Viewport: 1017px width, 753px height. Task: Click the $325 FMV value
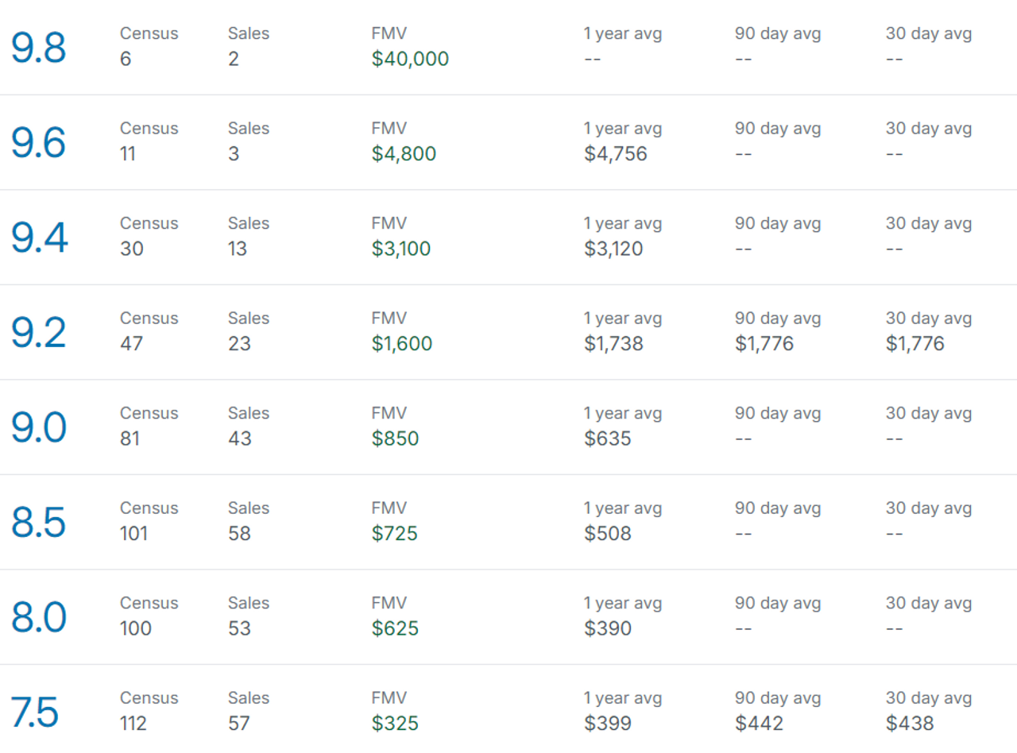[x=395, y=724]
